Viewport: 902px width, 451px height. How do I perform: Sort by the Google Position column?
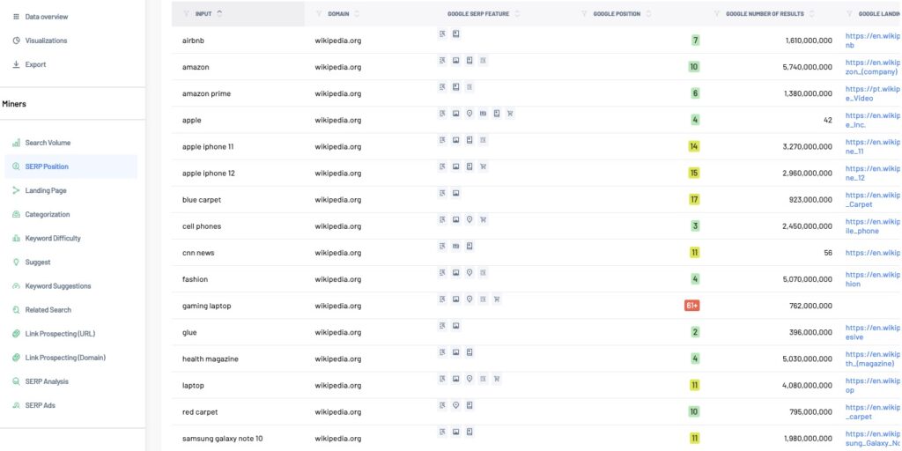click(x=648, y=14)
